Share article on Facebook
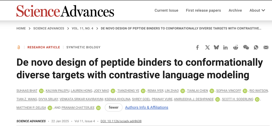 click(197, 47)
